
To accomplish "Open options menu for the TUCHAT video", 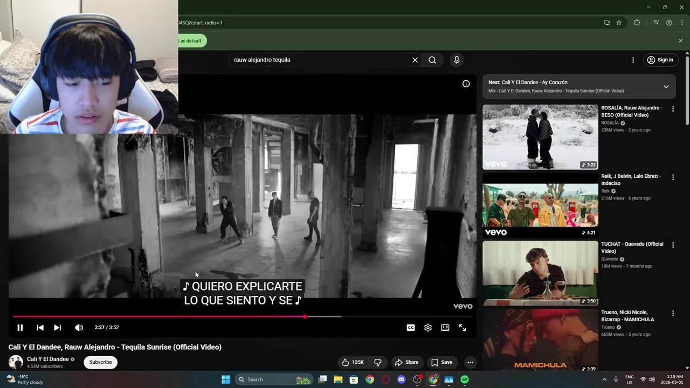I will (673, 245).
